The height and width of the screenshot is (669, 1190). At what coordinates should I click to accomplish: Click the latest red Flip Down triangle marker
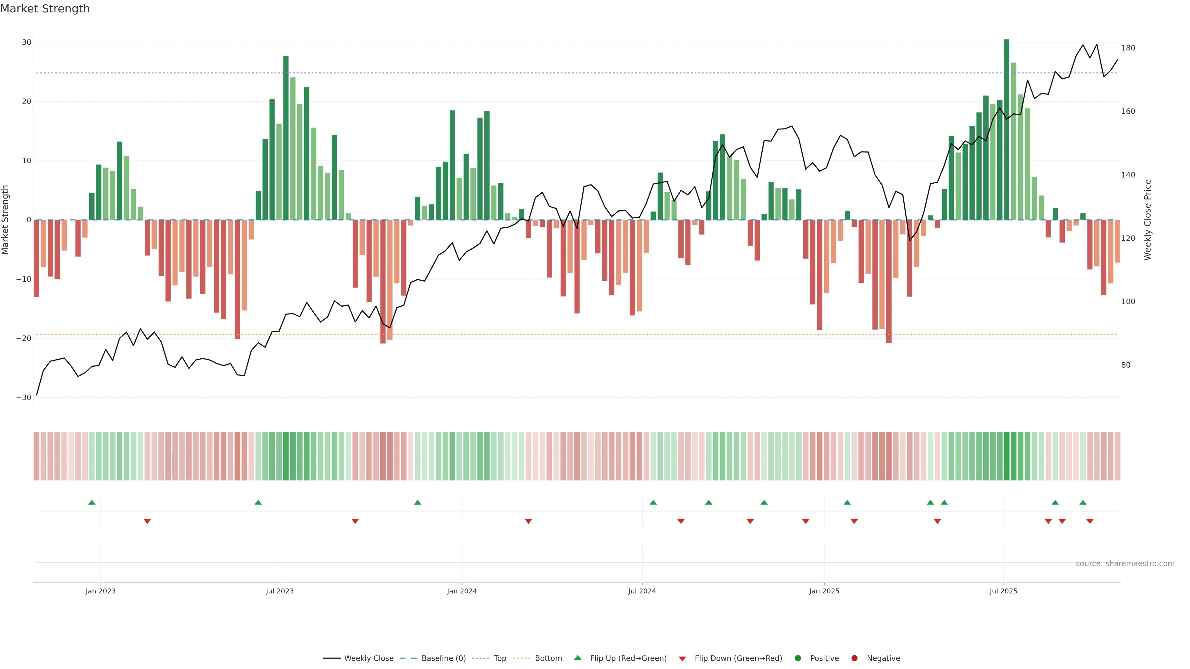[x=1090, y=521]
